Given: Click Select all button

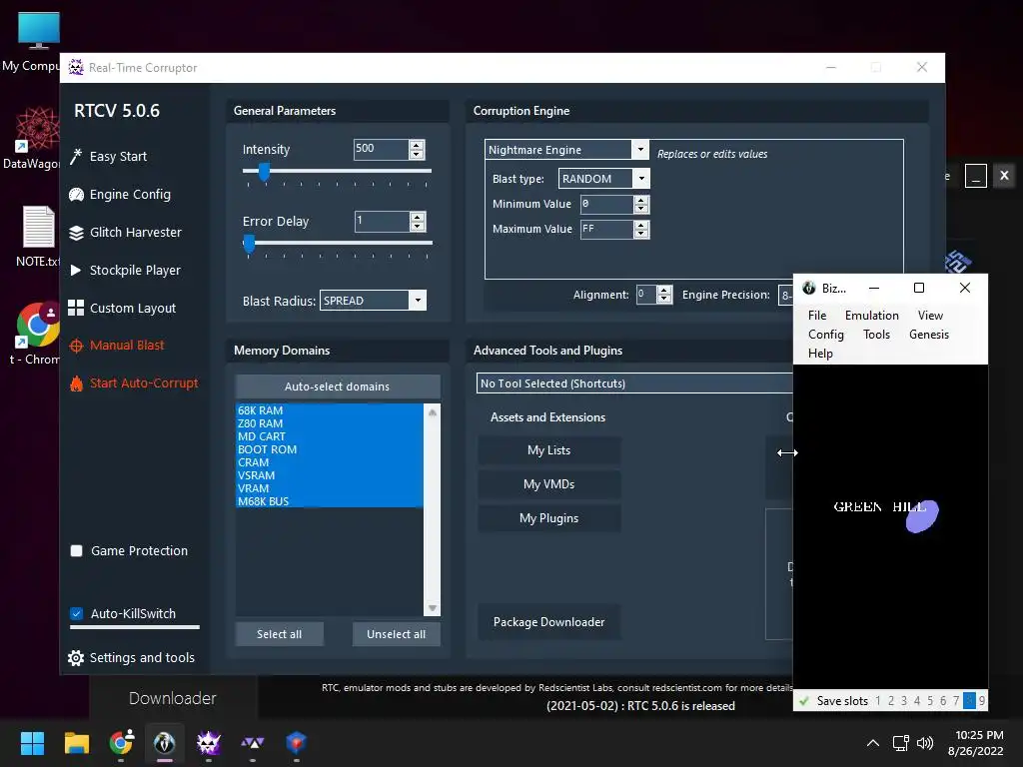Looking at the screenshot, I should [x=280, y=634].
